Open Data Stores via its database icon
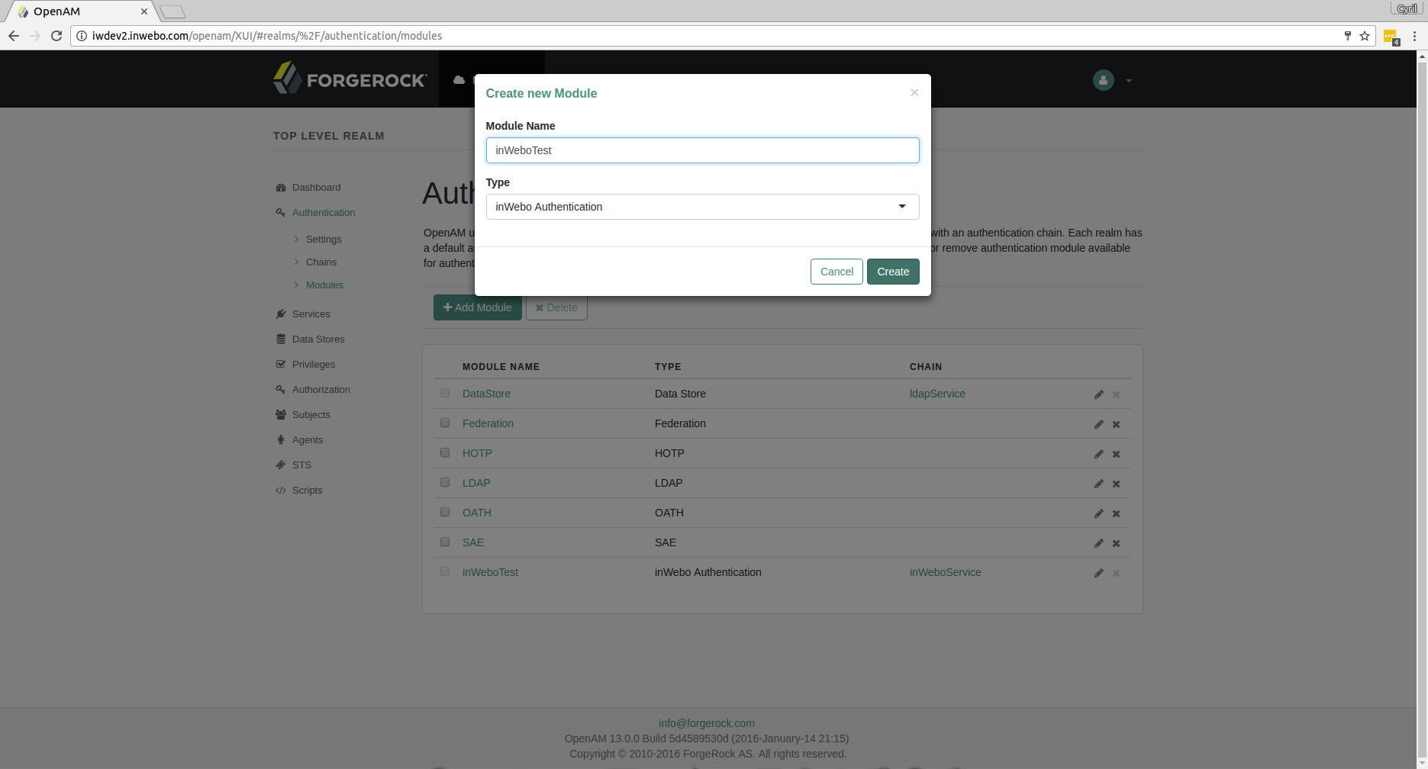This screenshot has width=1428, height=769. [281, 339]
